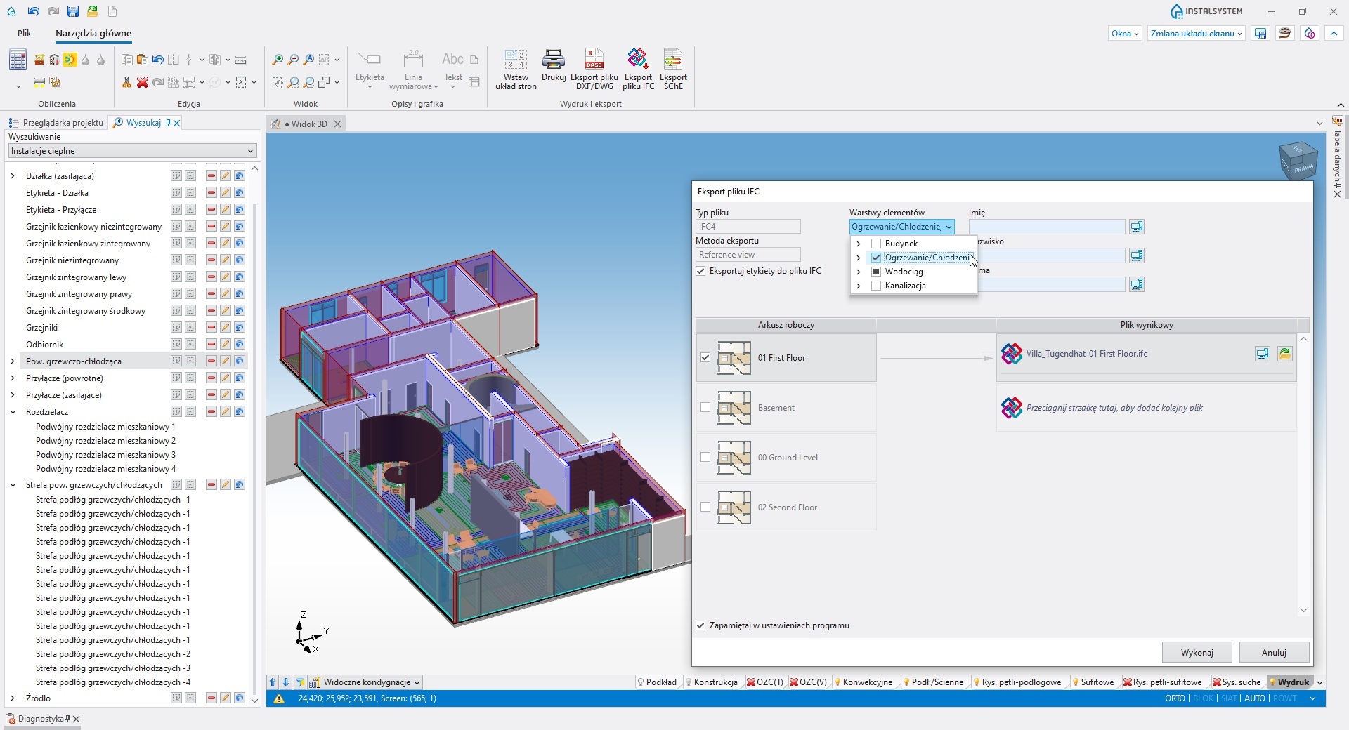Click the InstalSystem home icon in title bar
Image resolution: width=1349 pixels, height=730 pixels.
11,11
